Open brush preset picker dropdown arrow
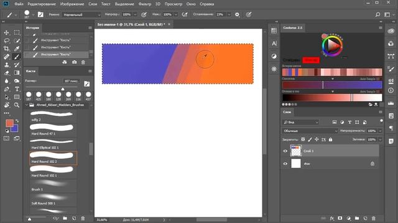Screen dimensions: 398x223 coord(33,15)
